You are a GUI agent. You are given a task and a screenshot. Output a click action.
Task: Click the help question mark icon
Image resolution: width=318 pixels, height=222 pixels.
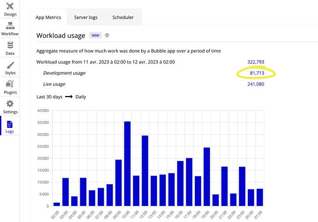pos(107,36)
